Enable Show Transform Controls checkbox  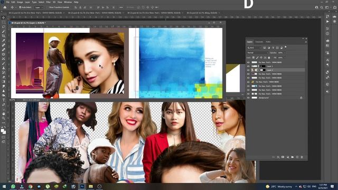coord(48,7)
